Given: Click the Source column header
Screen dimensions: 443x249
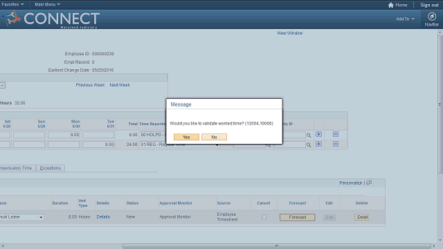Looking at the screenshot, I should [224, 203].
